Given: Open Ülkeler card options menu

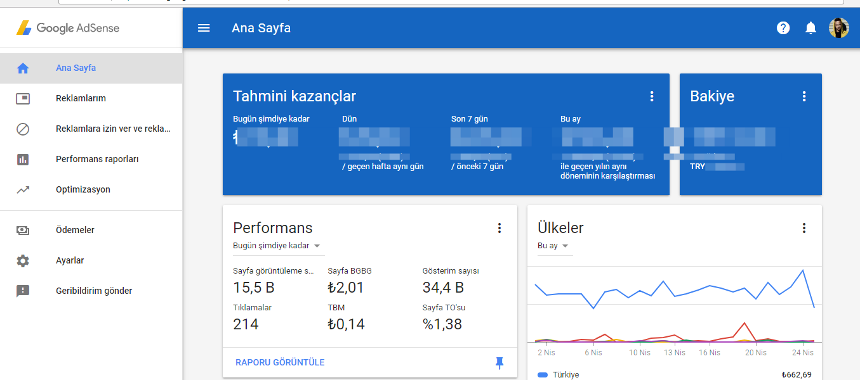Looking at the screenshot, I should 804,228.
